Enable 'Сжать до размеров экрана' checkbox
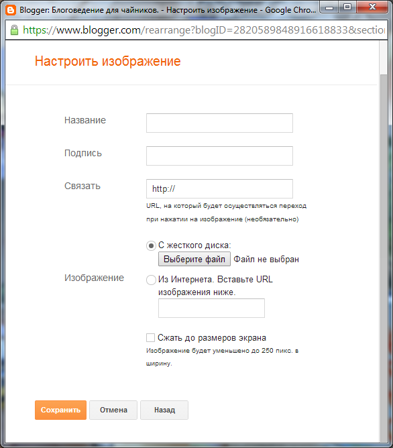Viewport: 393px width, 448px height. pos(150,337)
